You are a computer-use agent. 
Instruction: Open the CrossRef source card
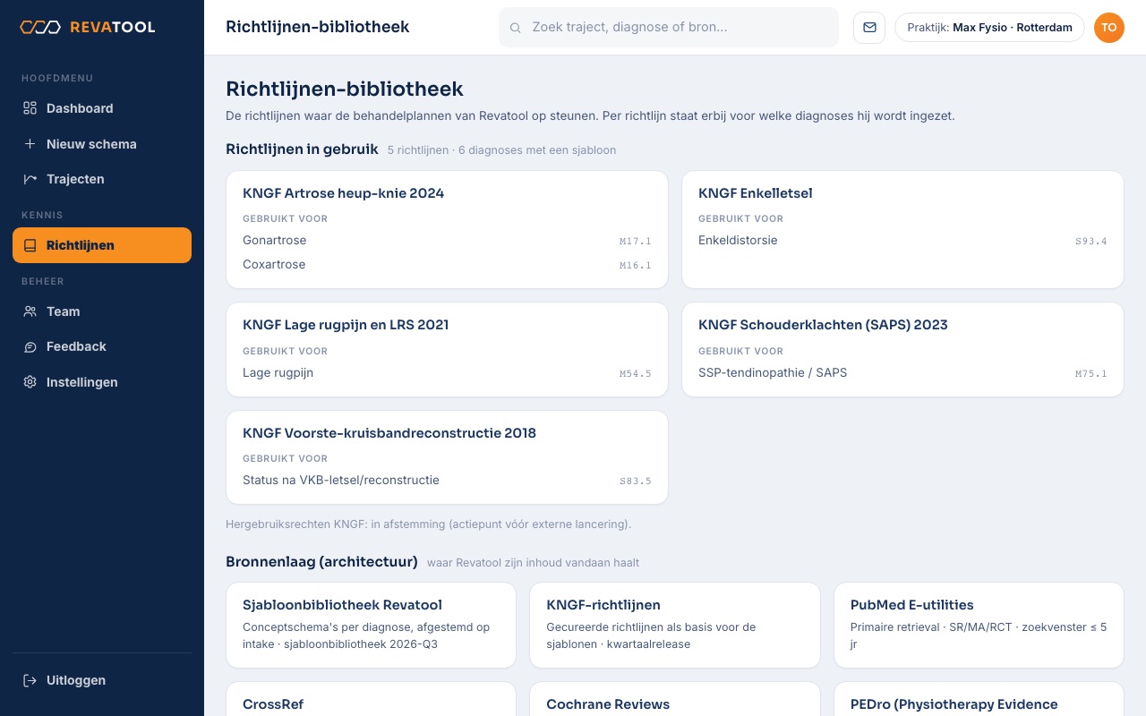371,700
